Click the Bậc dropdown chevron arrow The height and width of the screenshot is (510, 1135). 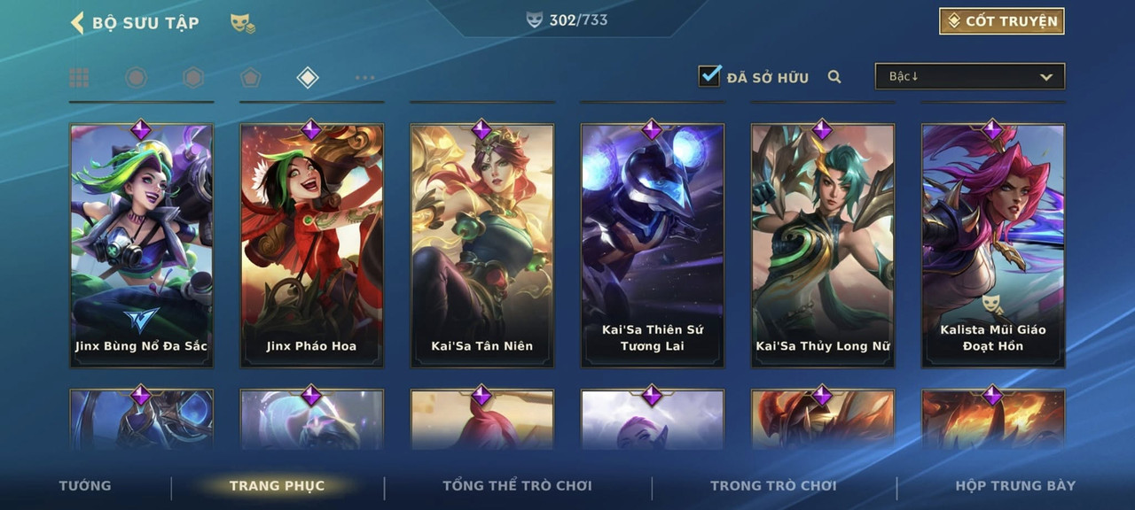pos(1046,77)
